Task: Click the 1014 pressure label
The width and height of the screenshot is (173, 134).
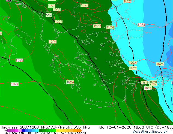Action: click(148, 88)
